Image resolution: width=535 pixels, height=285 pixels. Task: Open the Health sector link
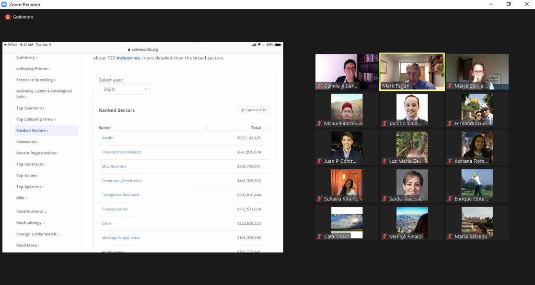pos(108,138)
